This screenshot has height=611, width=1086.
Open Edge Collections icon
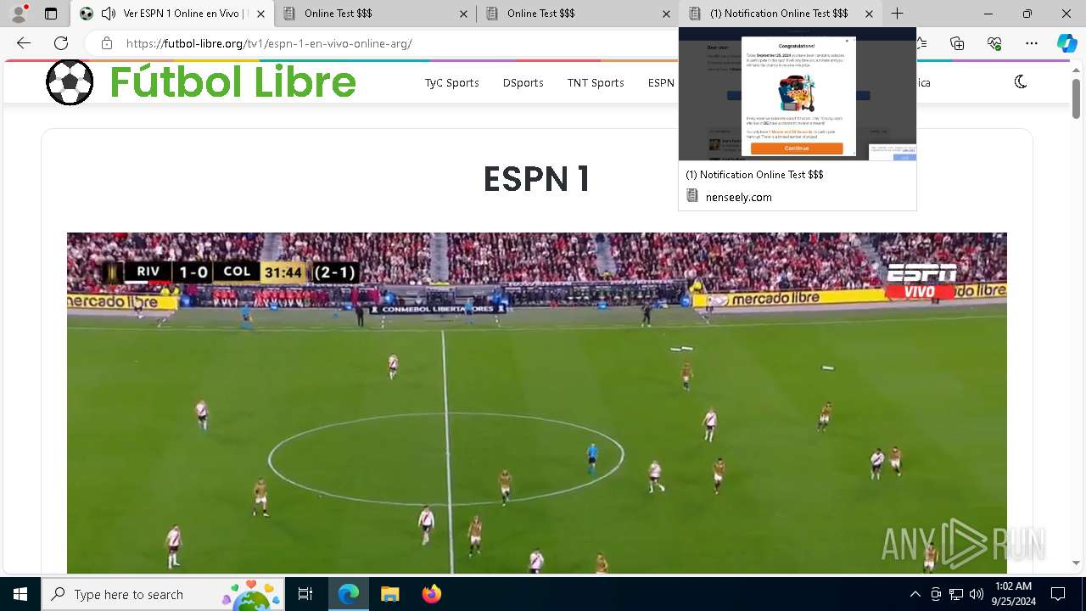pyautogui.click(x=957, y=43)
